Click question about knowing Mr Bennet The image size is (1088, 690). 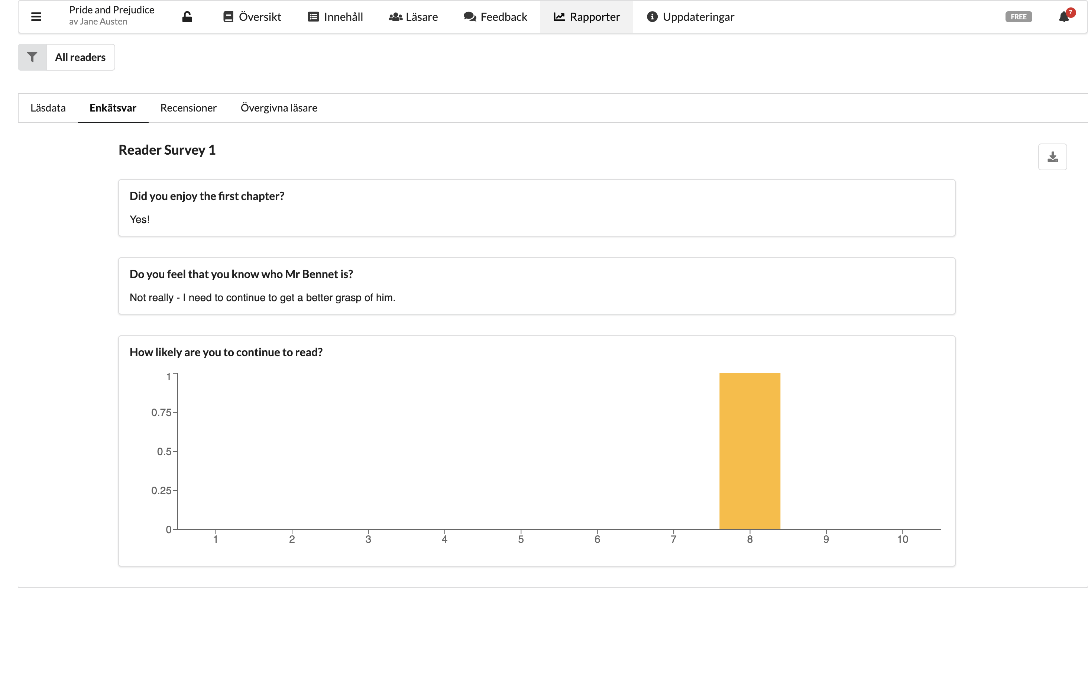click(241, 274)
